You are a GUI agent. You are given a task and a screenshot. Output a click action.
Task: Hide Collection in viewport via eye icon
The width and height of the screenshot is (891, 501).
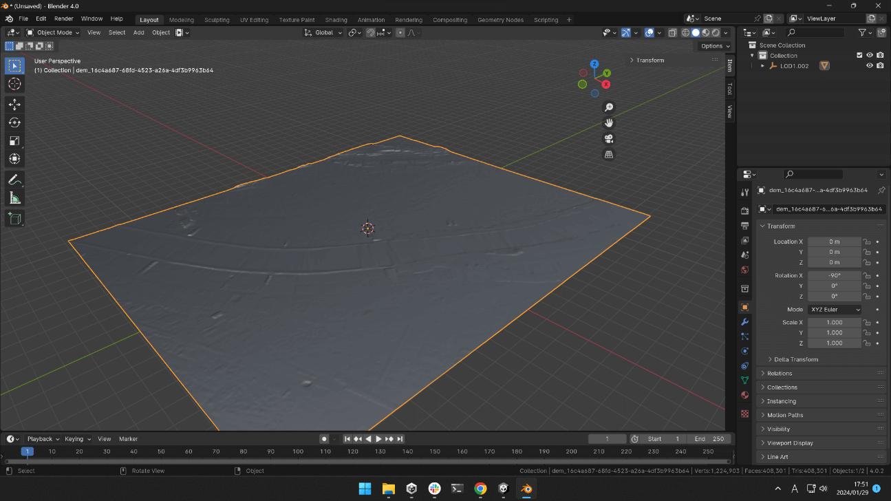click(x=870, y=55)
